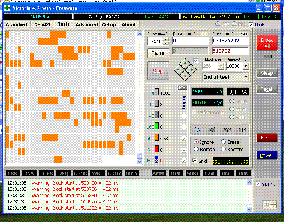Toggle the Grid checkbox

click(x=194, y=161)
